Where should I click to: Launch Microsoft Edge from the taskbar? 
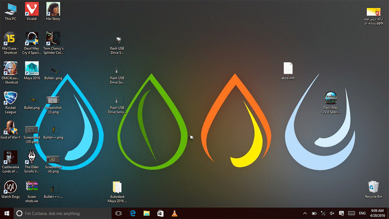point(133,213)
